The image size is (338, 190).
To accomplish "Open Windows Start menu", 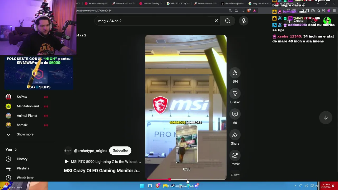I will [142, 186].
